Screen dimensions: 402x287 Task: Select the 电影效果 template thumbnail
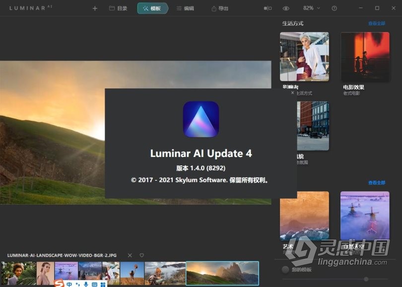pos(365,57)
